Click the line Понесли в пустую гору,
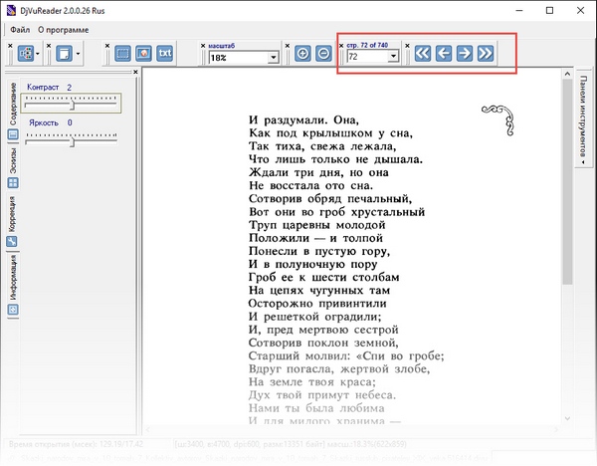 319,251
